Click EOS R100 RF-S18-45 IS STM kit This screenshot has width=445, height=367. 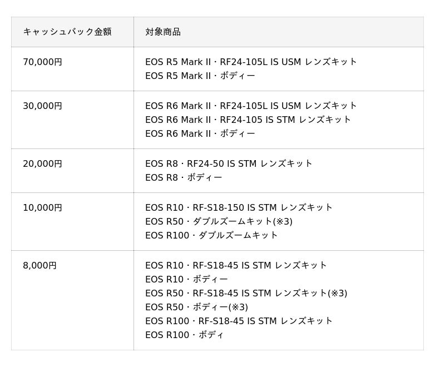(239, 321)
